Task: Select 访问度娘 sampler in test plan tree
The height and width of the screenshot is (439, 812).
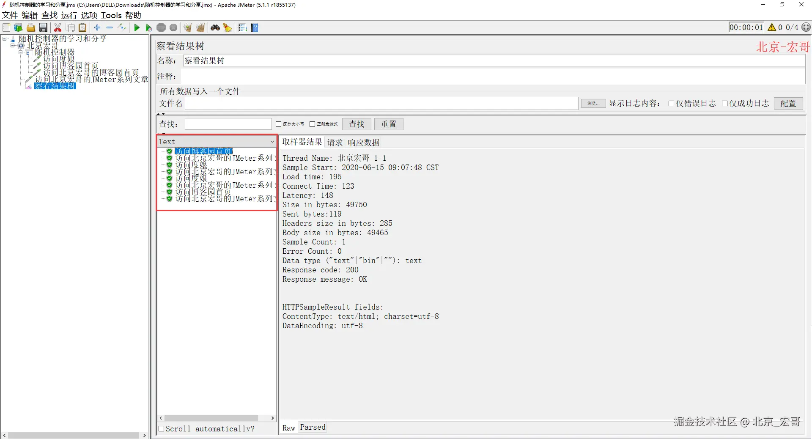Action: [59, 59]
